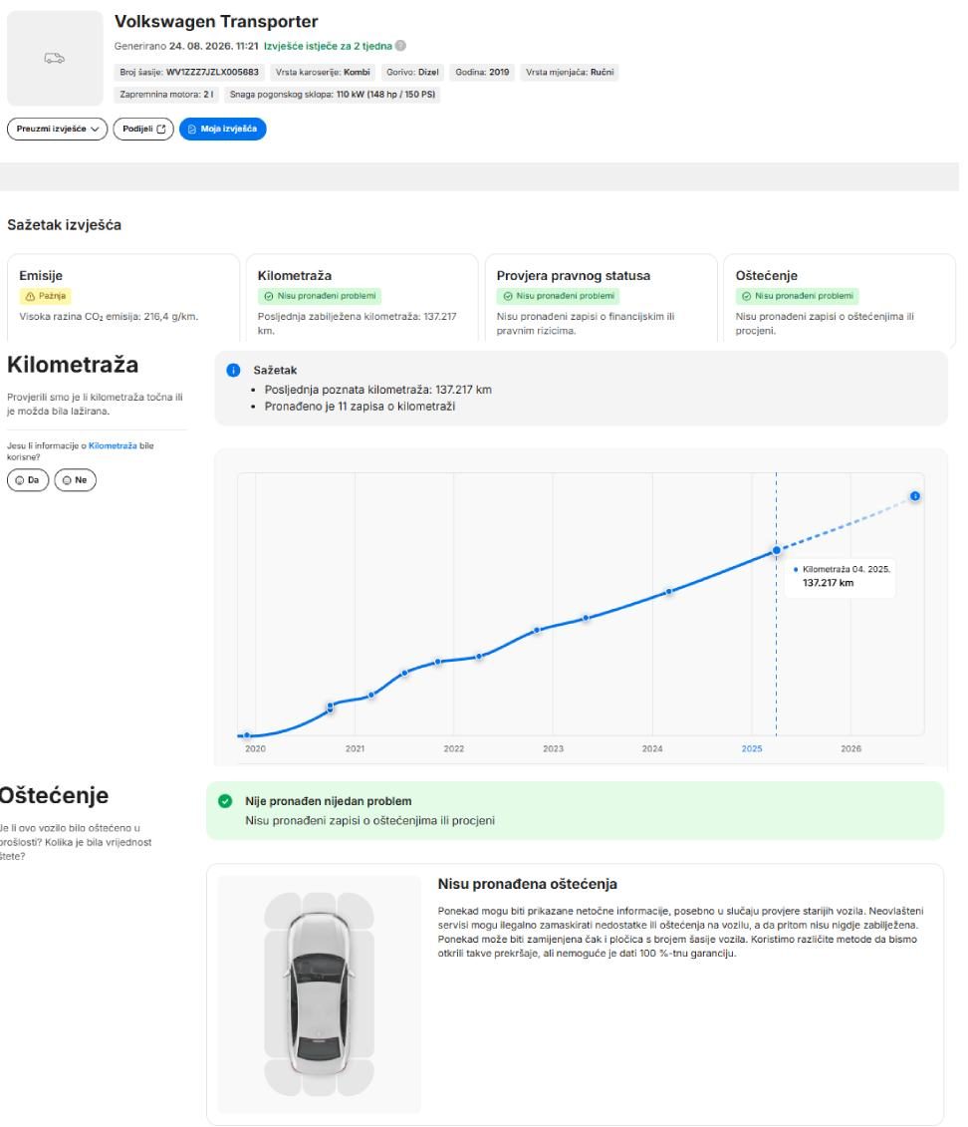Select the mileage data point between 2024 and 2025
Screen dimensions: 968x1127
669,592
